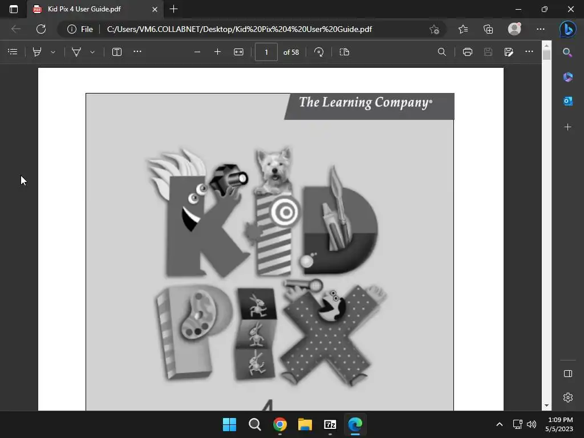Zoom in with the plus button

point(217,52)
